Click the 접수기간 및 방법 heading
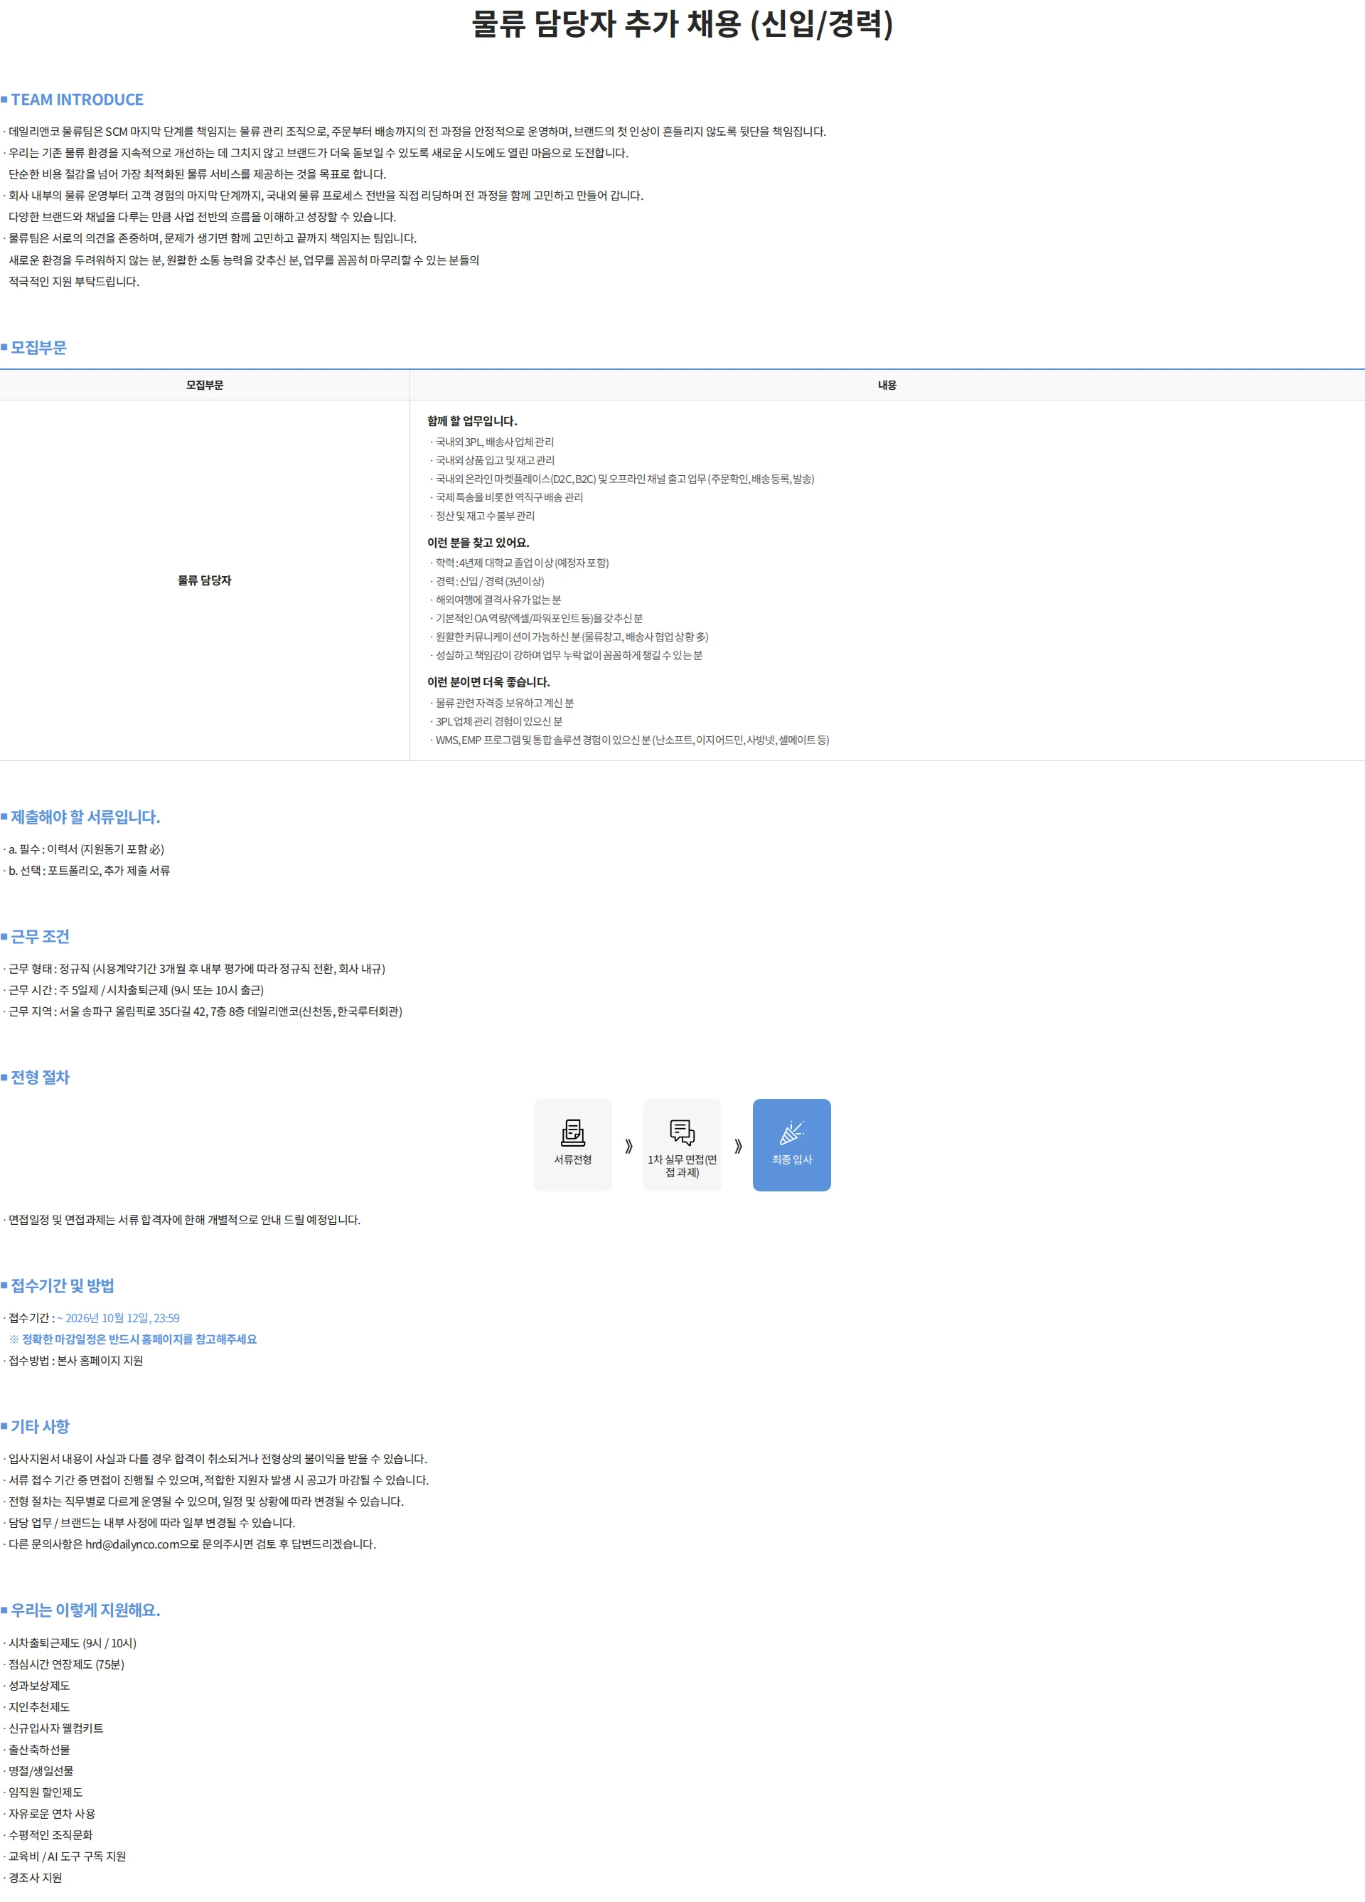Viewport: 1365px width, 1902px height. pyautogui.click(x=63, y=1285)
